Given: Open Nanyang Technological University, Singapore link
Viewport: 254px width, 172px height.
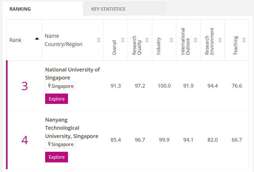Looking at the screenshot, I should tap(72, 128).
